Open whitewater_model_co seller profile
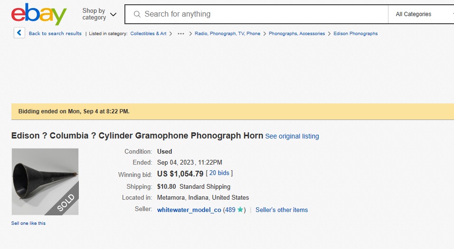This screenshot has height=249, width=454. (x=189, y=210)
